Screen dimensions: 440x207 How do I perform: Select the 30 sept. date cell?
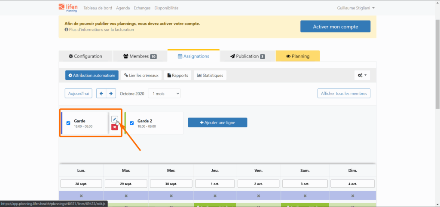coord(171,184)
